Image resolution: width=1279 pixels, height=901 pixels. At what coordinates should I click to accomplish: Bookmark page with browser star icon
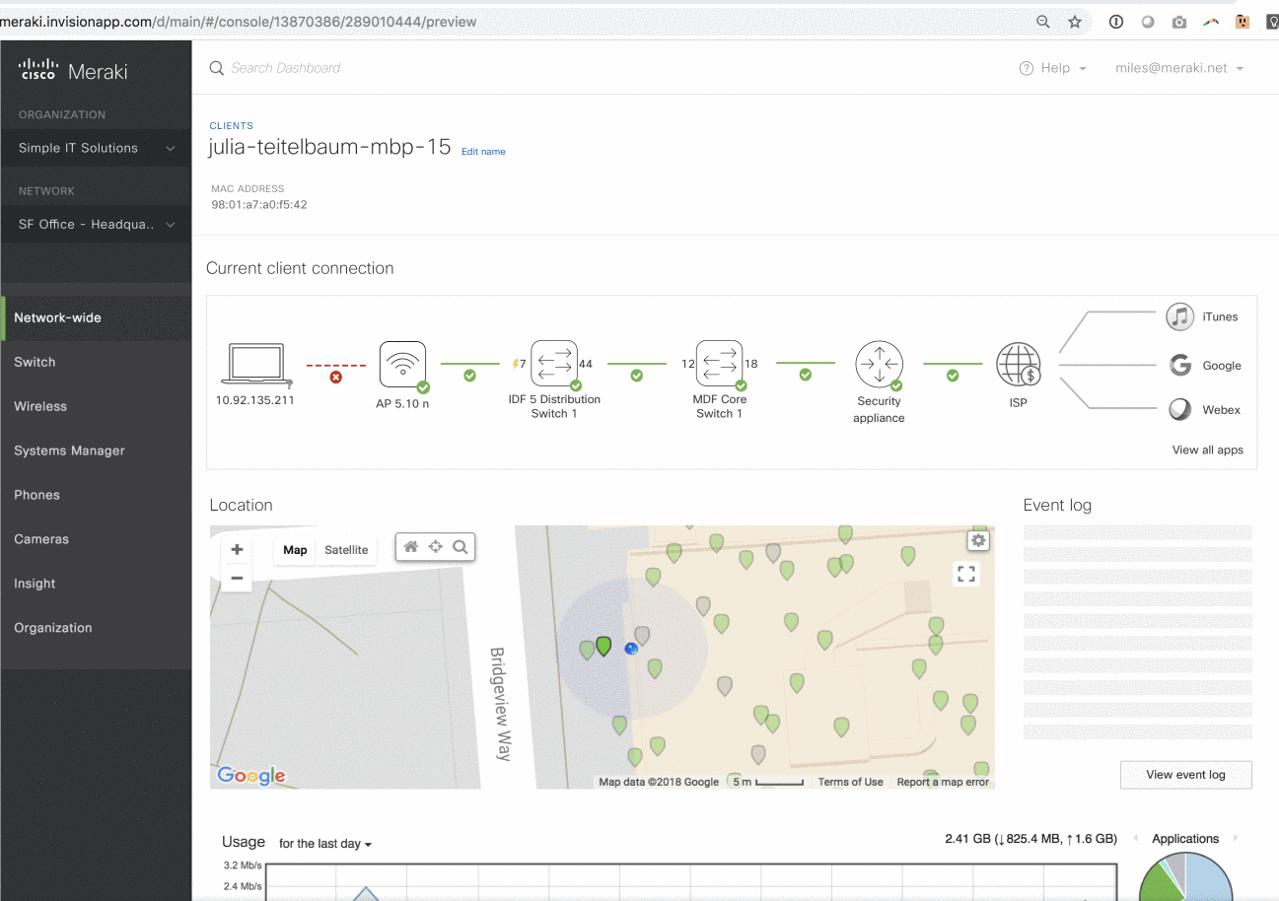1075,22
